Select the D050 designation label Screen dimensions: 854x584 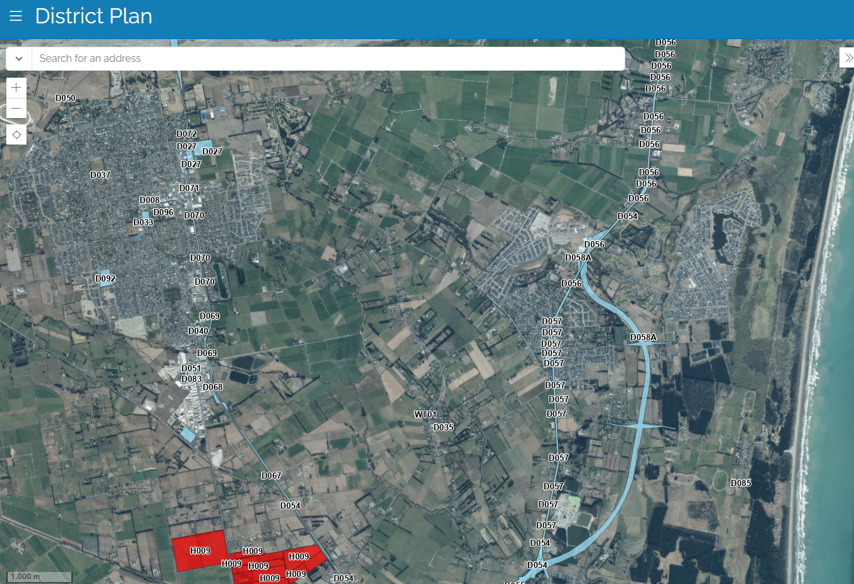click(65, 98)
